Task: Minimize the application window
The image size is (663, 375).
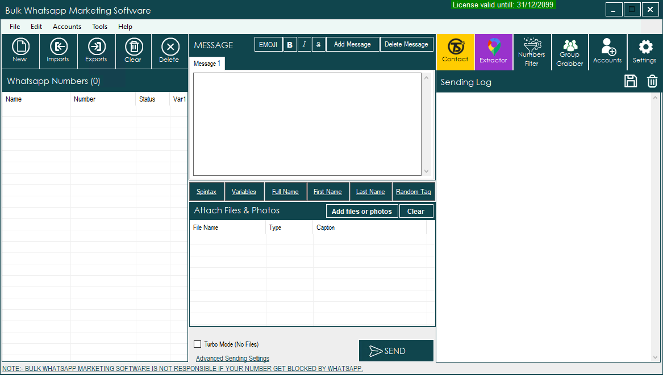Action: [x=614, y=9]
